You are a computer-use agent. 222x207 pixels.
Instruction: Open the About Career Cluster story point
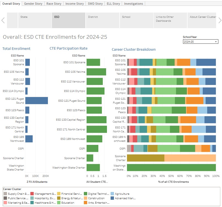pos(202,20)
